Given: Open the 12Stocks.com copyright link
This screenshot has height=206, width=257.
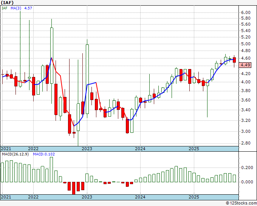Looking at the screenshot, I should tap(241, 203).
